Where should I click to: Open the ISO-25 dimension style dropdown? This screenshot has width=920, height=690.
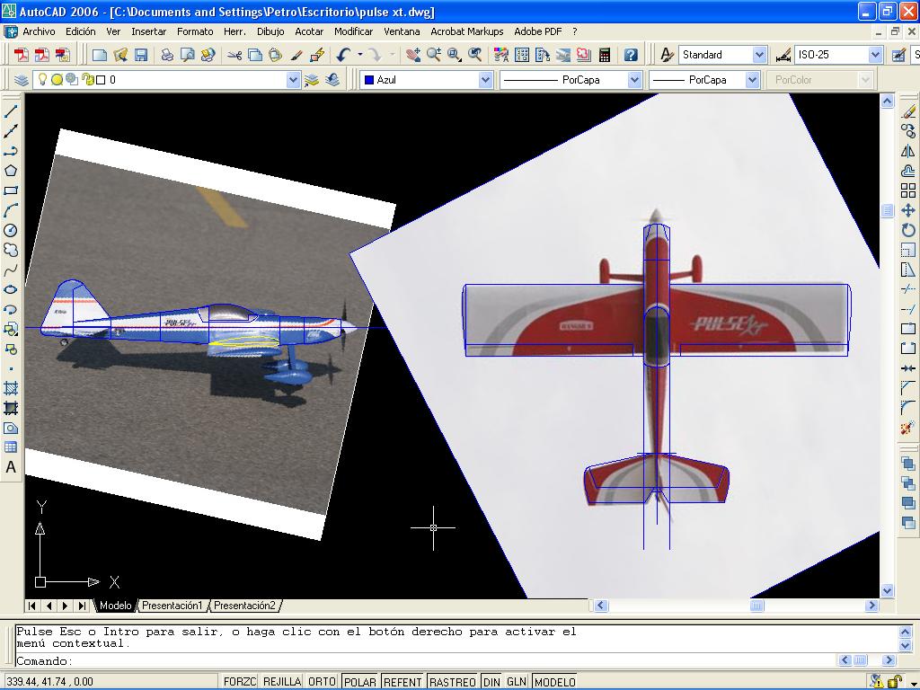(x=875, y=55)
